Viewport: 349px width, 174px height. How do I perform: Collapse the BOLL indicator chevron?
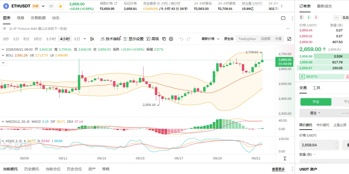[3, 55]
